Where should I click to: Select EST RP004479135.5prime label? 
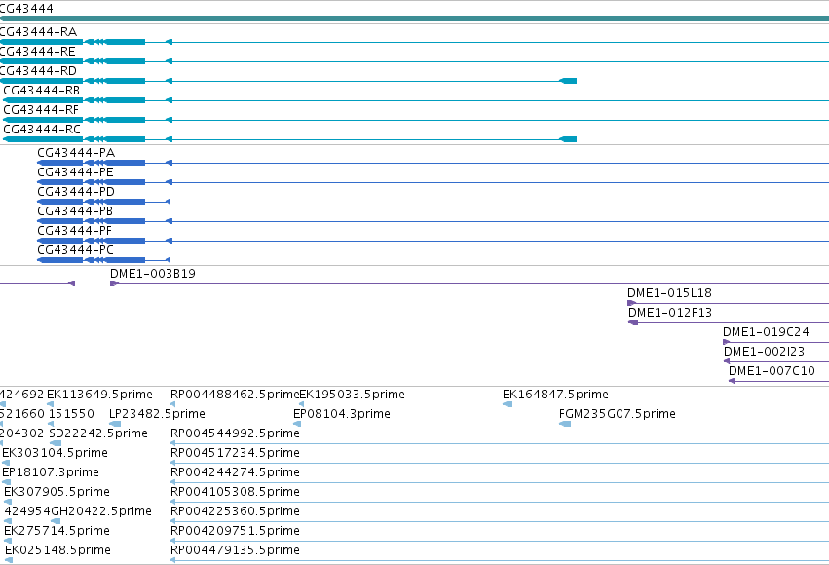pos(236,550)
